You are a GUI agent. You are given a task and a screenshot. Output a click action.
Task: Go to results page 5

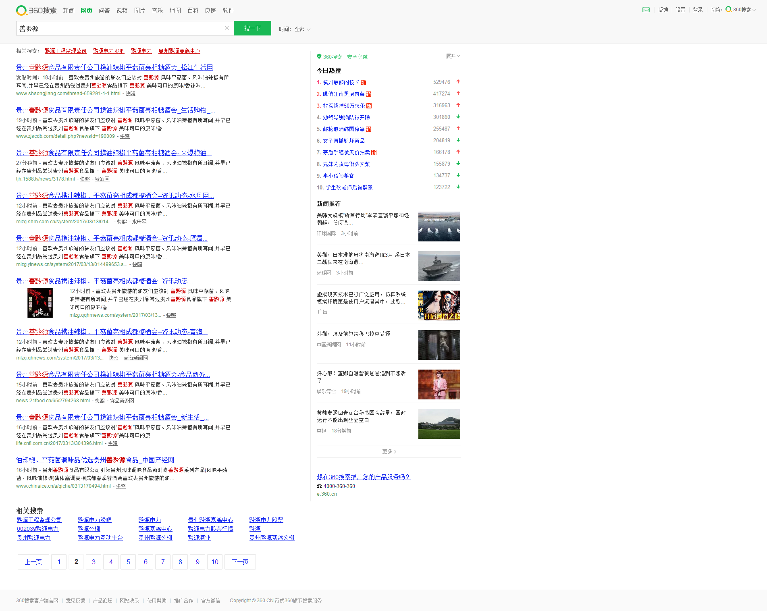tap(128, 562)
